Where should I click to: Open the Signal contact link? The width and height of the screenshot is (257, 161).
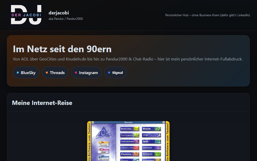tap(115, 73)
